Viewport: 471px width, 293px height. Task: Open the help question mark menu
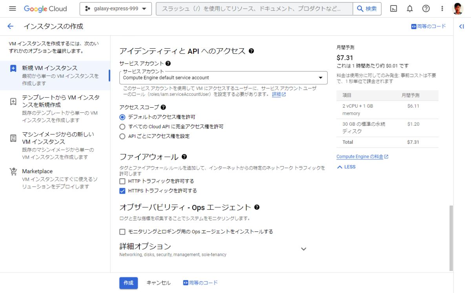pyautogui.click(x=426, y=9)
